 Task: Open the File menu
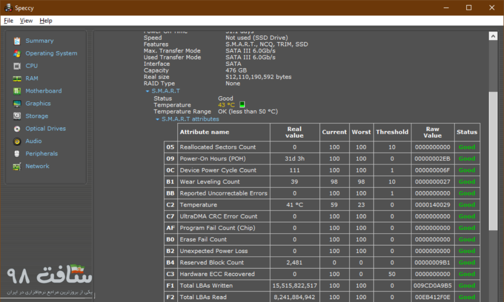(x=8, y=21)
